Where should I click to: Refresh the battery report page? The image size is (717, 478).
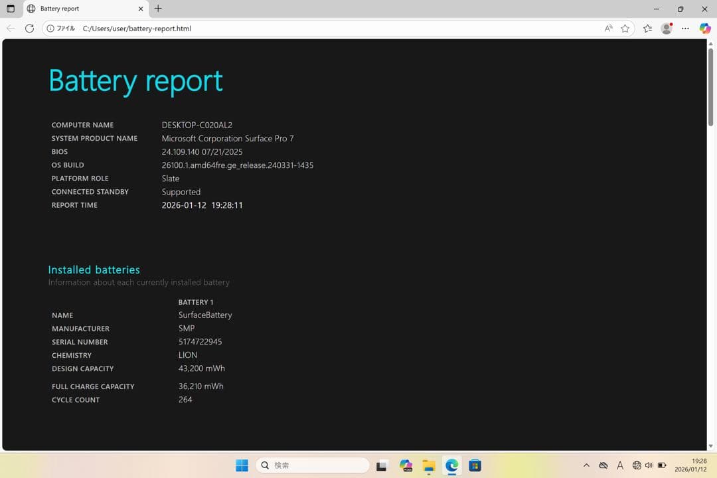coord(29,29)
